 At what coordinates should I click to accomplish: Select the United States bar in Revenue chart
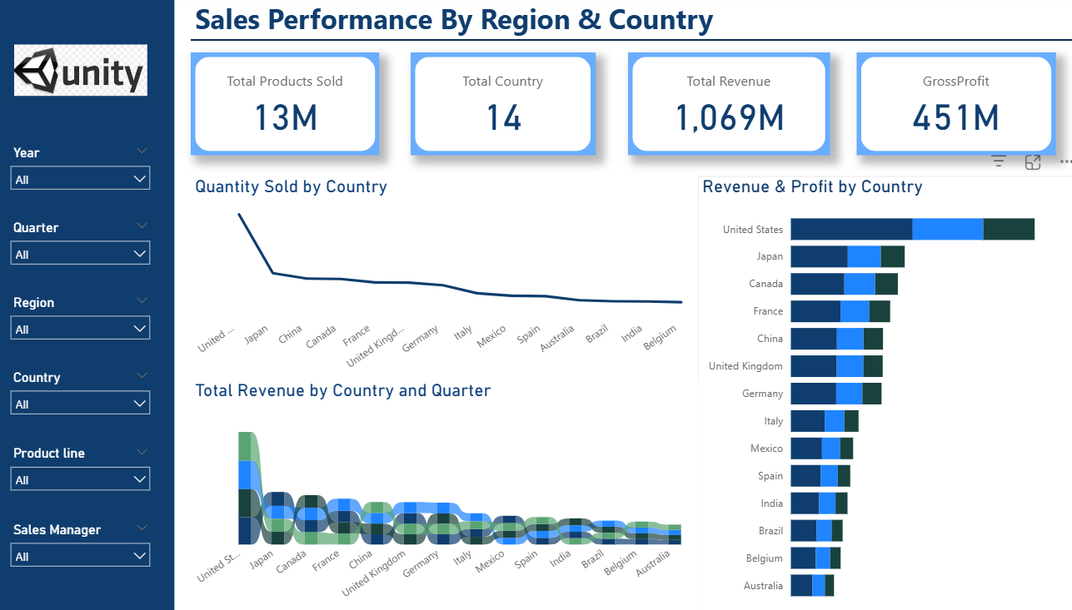click(x=912, y=229)
